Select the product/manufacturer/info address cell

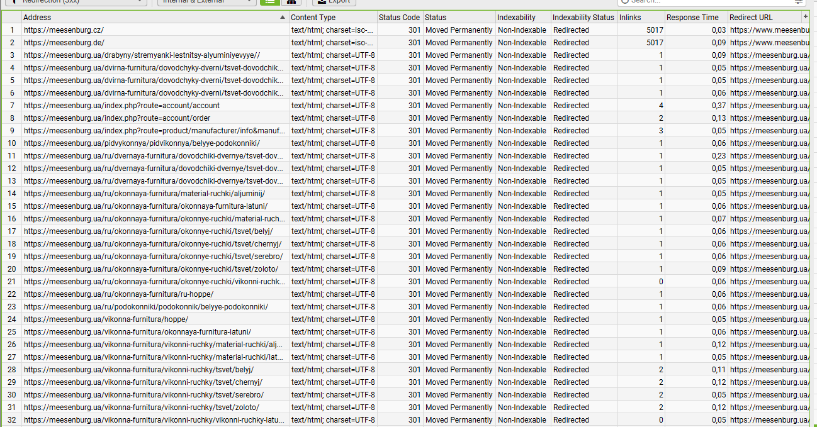[155, 131]
